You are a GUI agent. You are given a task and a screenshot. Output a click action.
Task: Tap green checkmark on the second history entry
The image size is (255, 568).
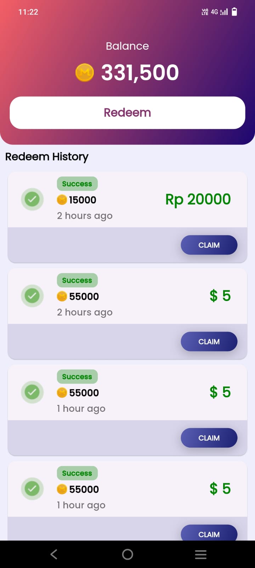(x=32, y=296)
